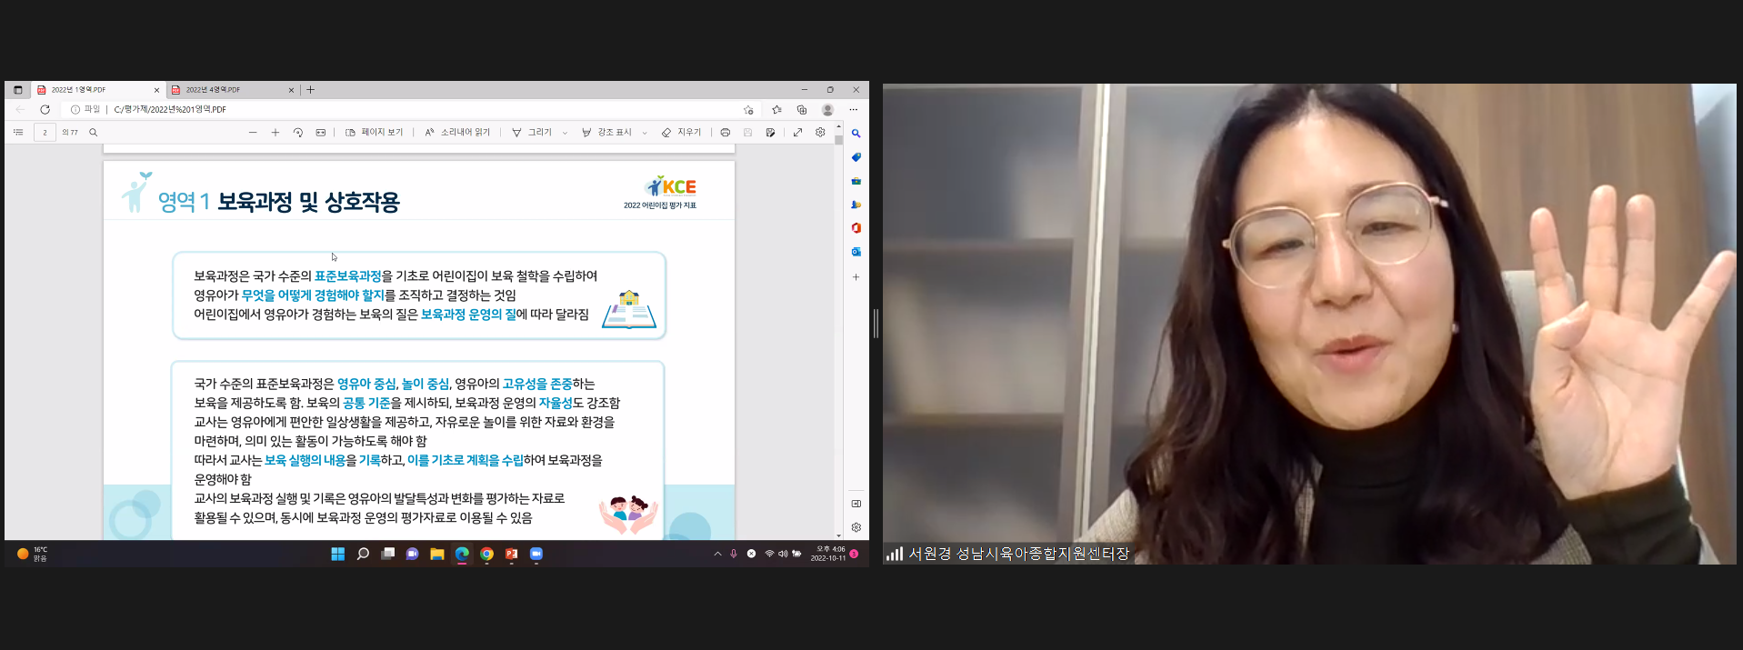Toggle the PDF table of contents
The image size is (1743, 650).
[18, 133]
